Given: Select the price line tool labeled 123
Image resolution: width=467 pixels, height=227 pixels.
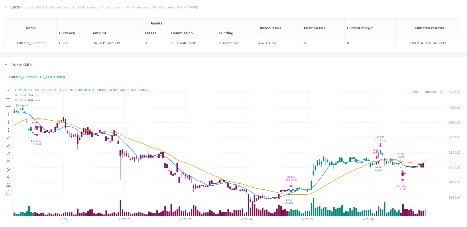Looking at the screenshot, I should [x=8, y=161].
